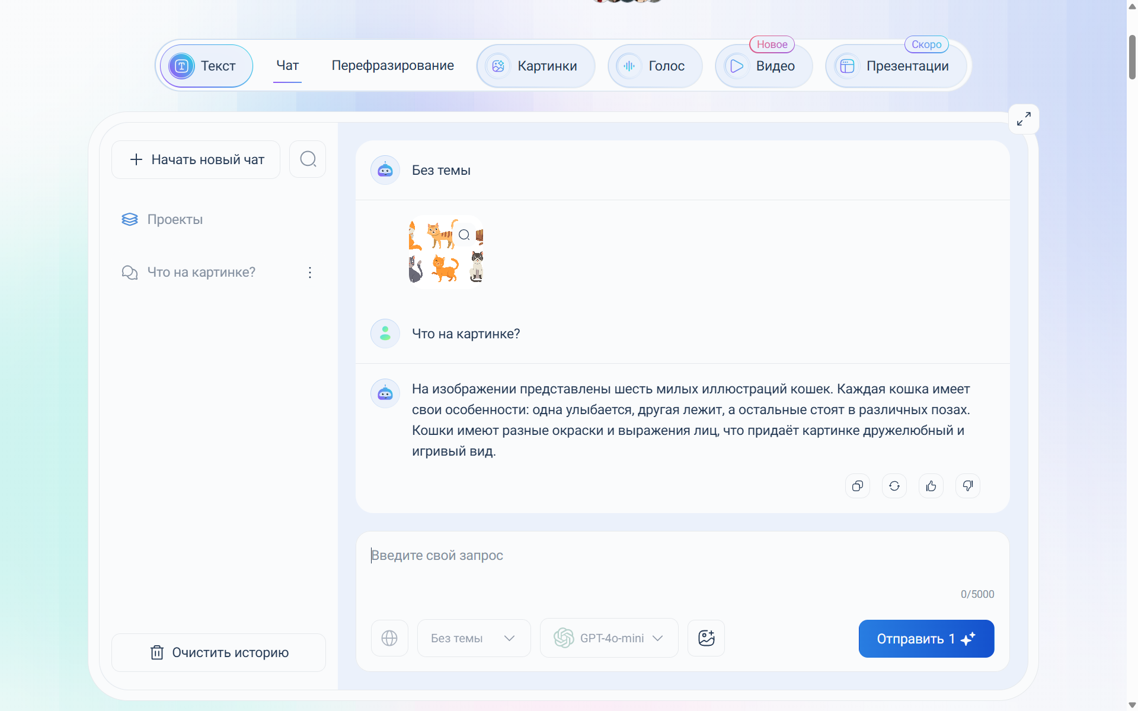Open the Картинки mode
The image size is (1138, 711).
pos(535,66)
